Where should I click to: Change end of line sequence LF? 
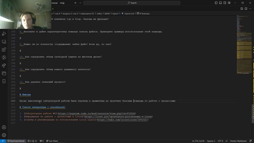coord(227,141)
